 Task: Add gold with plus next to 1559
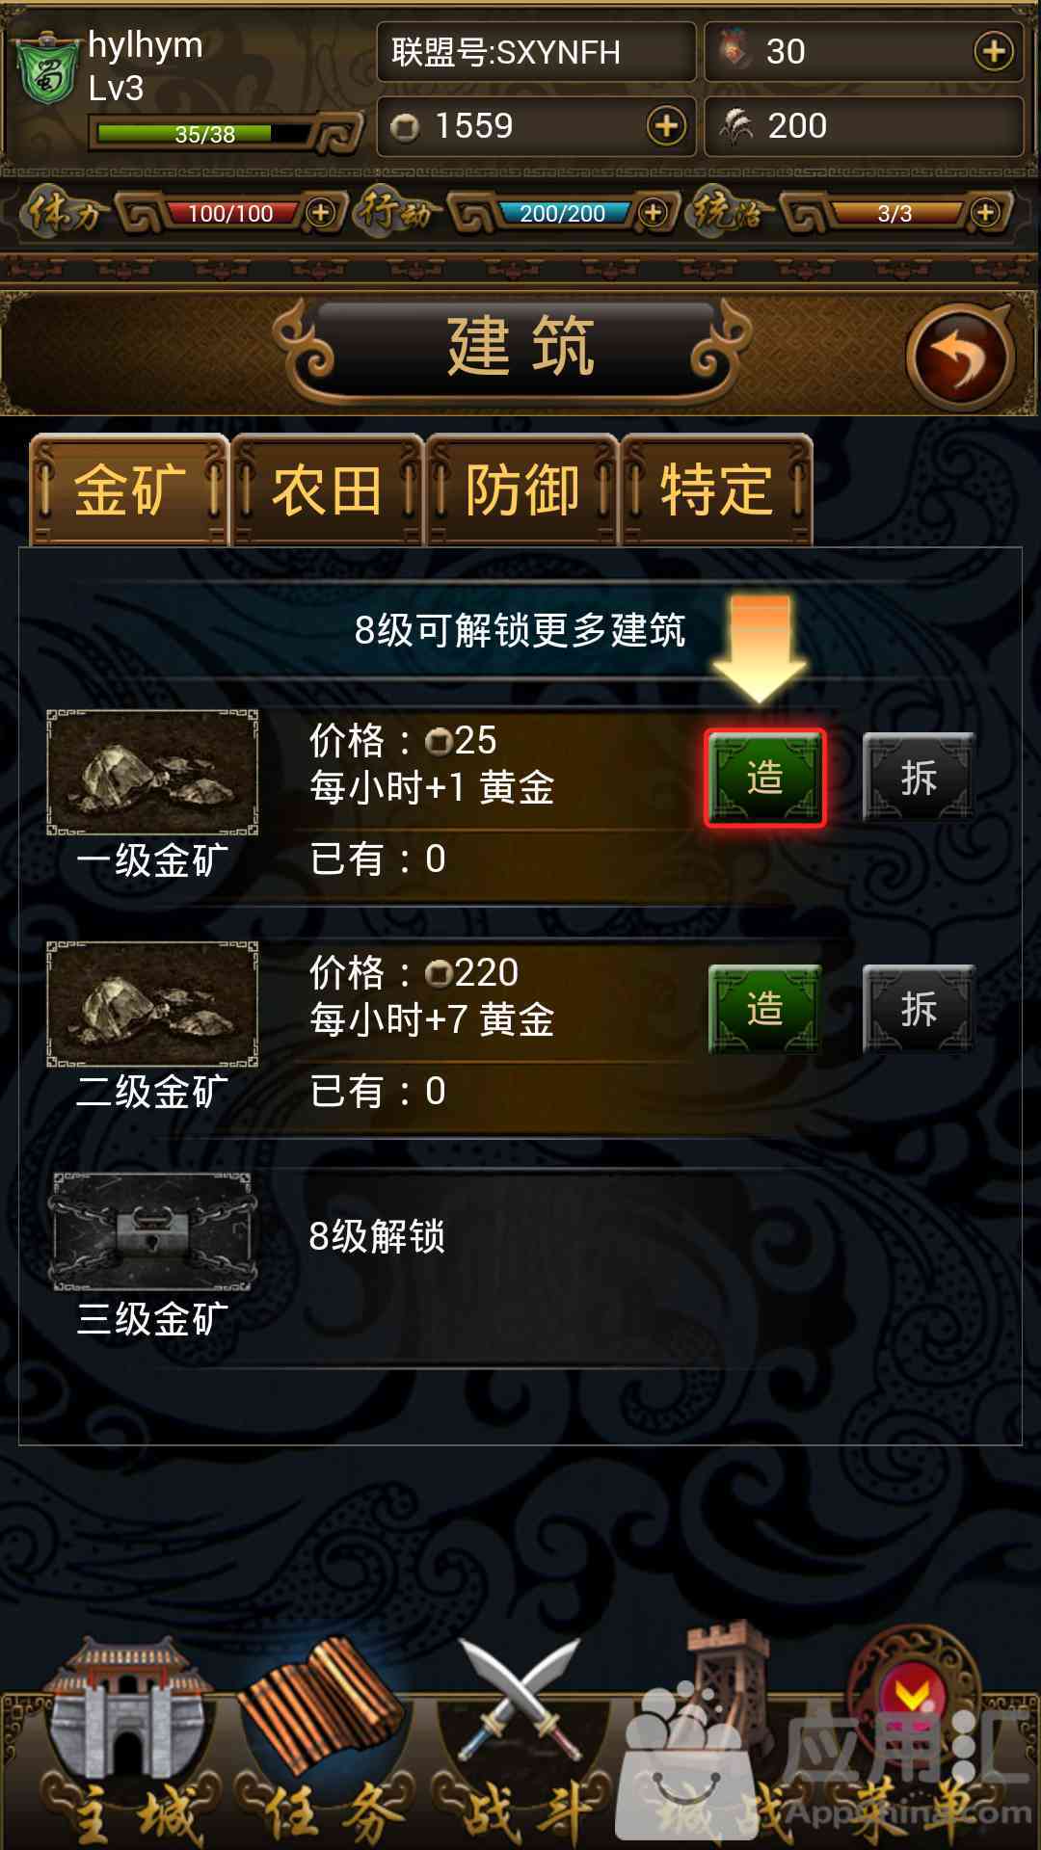click(666, 126)
